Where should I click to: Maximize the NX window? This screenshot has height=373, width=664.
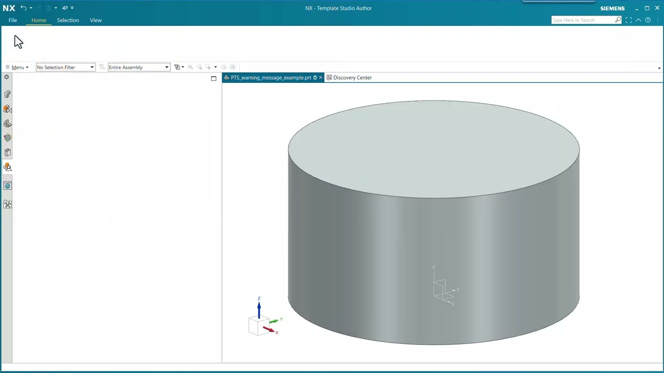pyautogui.click(x=647, y=8)
